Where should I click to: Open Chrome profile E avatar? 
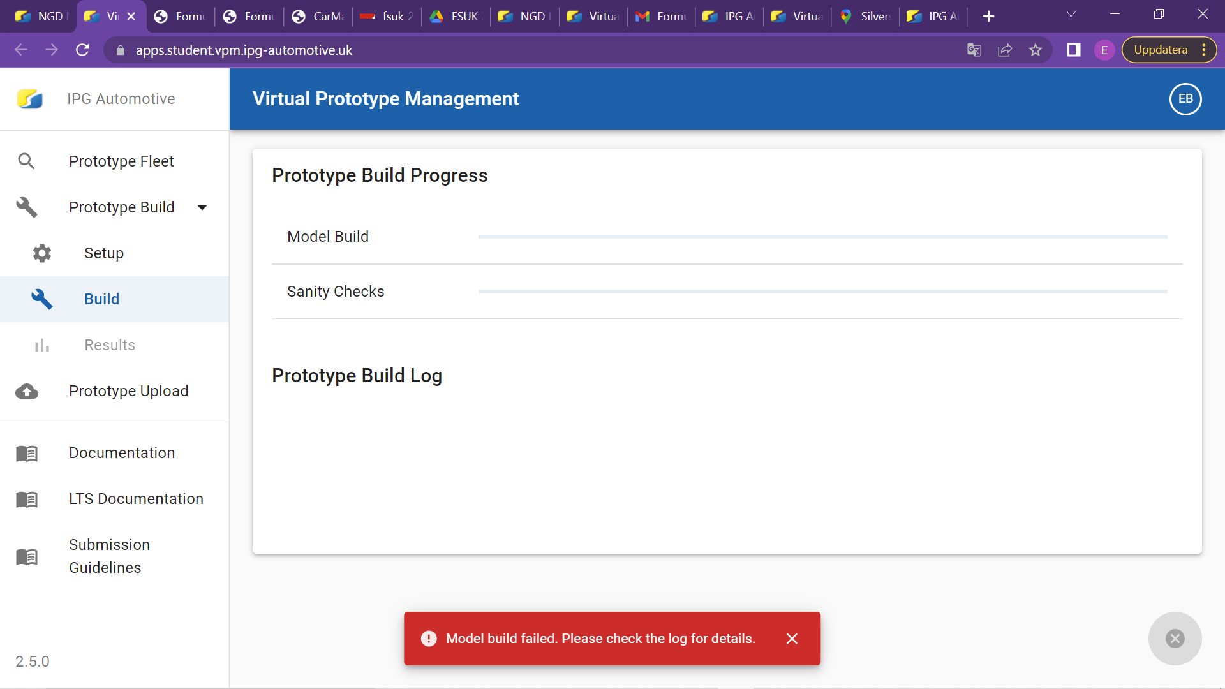tap(1104, 50)
